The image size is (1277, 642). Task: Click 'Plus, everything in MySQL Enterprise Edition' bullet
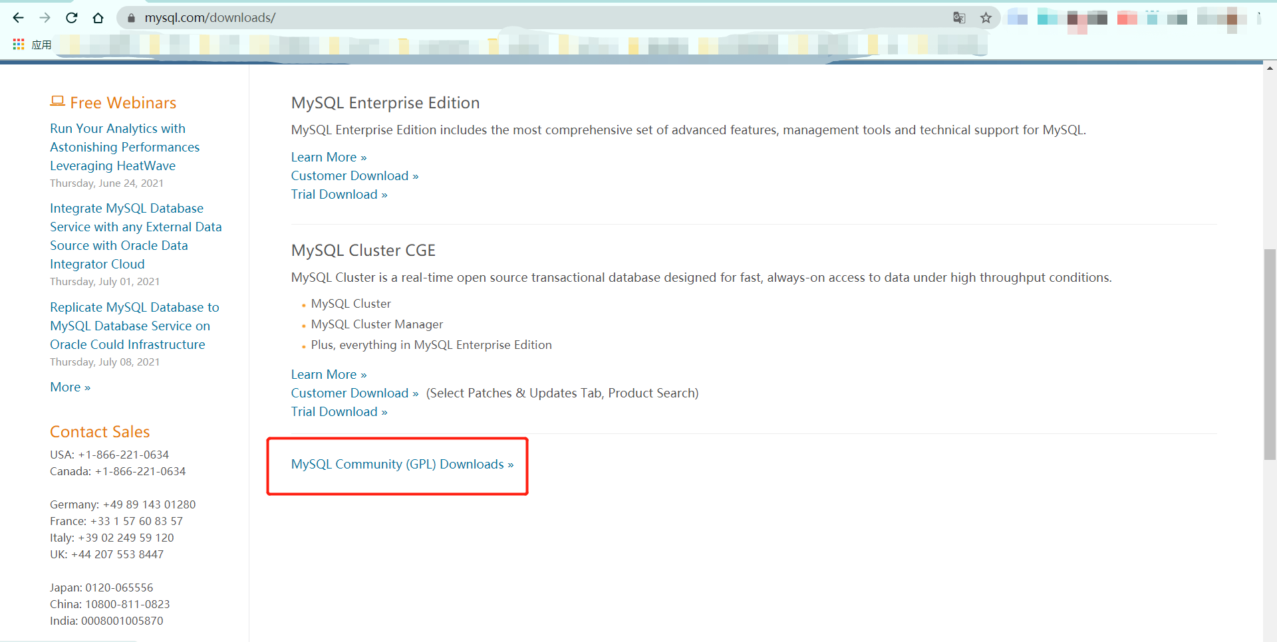[432, 344]
